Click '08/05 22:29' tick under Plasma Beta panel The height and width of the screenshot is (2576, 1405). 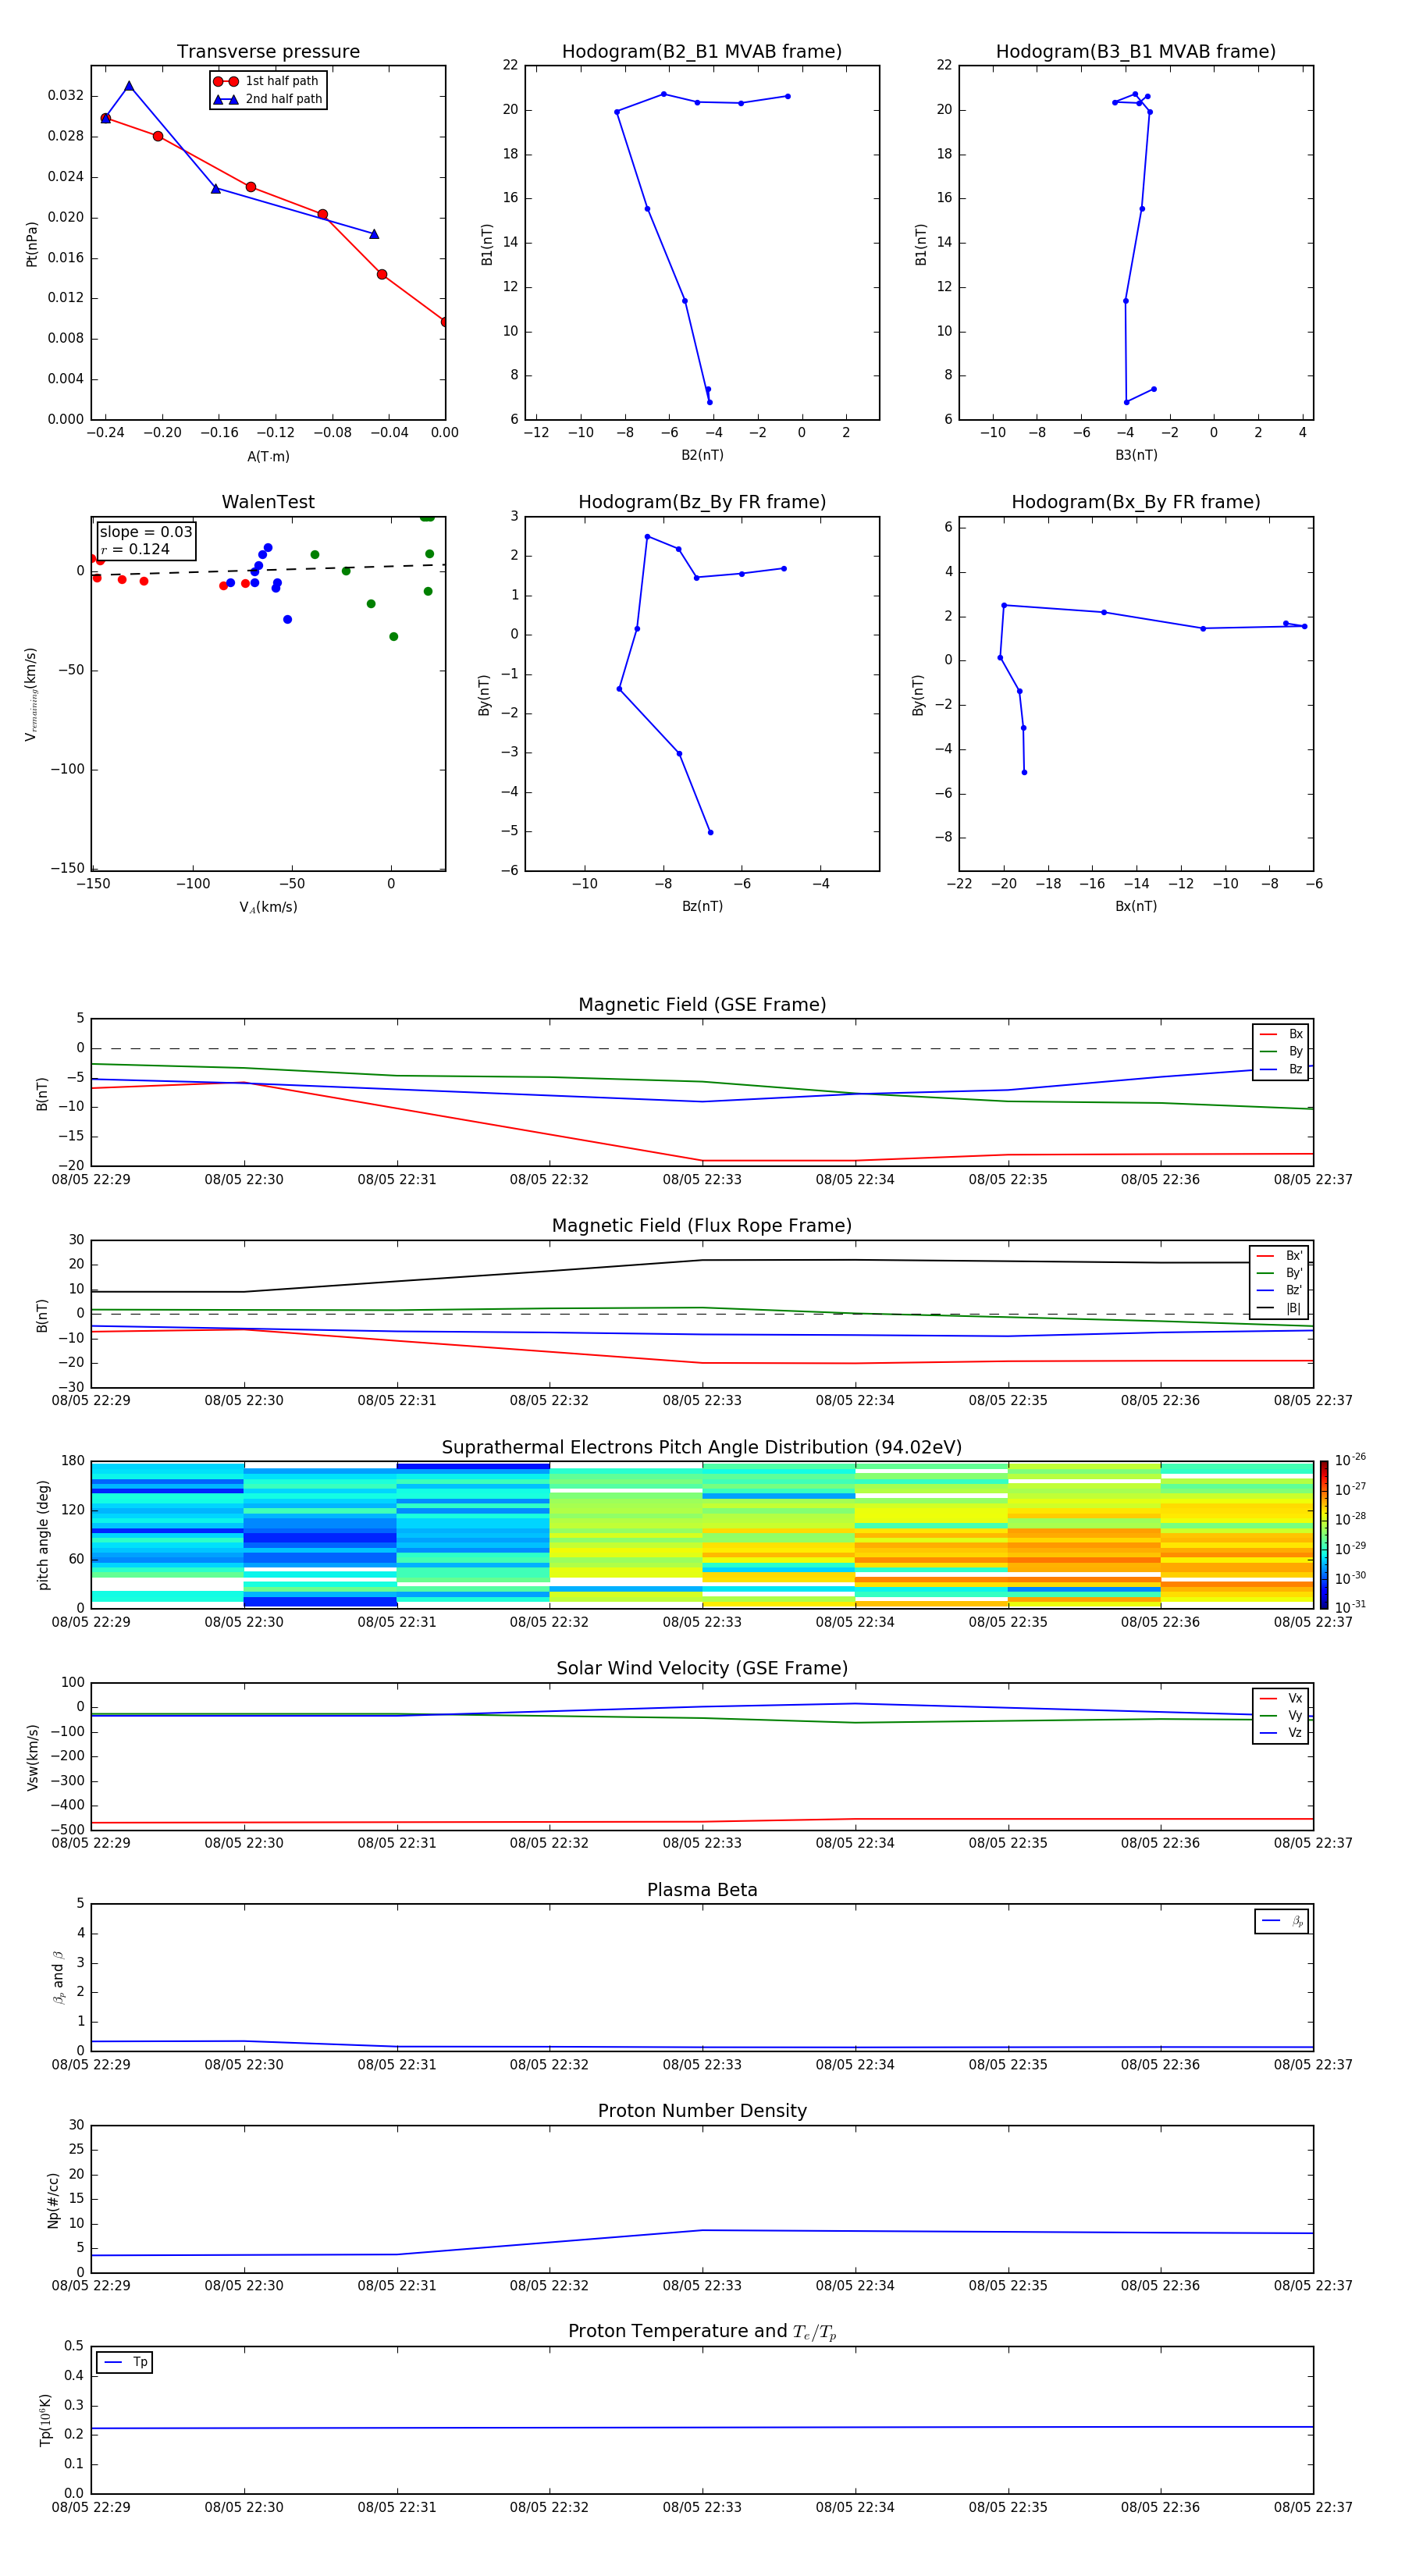pos(91,2064)
